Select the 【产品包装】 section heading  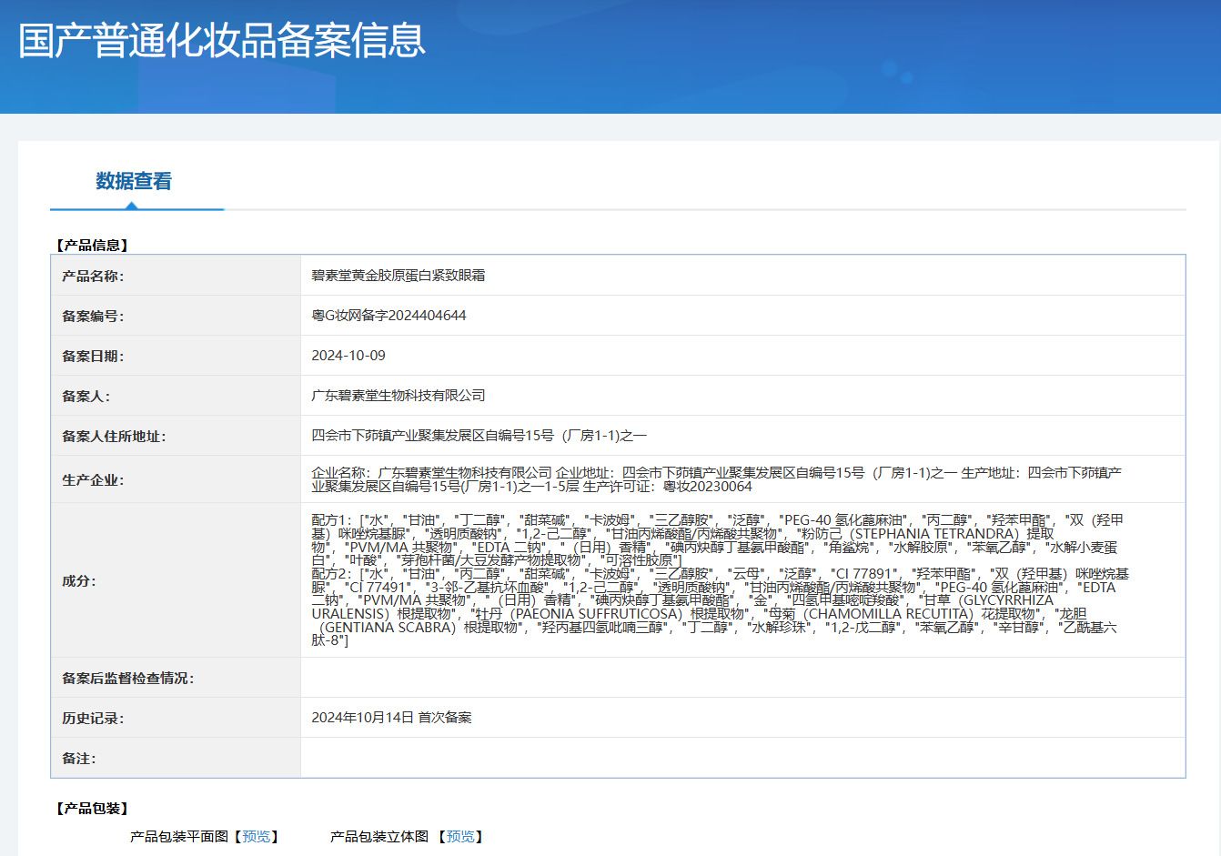(92, 809)
